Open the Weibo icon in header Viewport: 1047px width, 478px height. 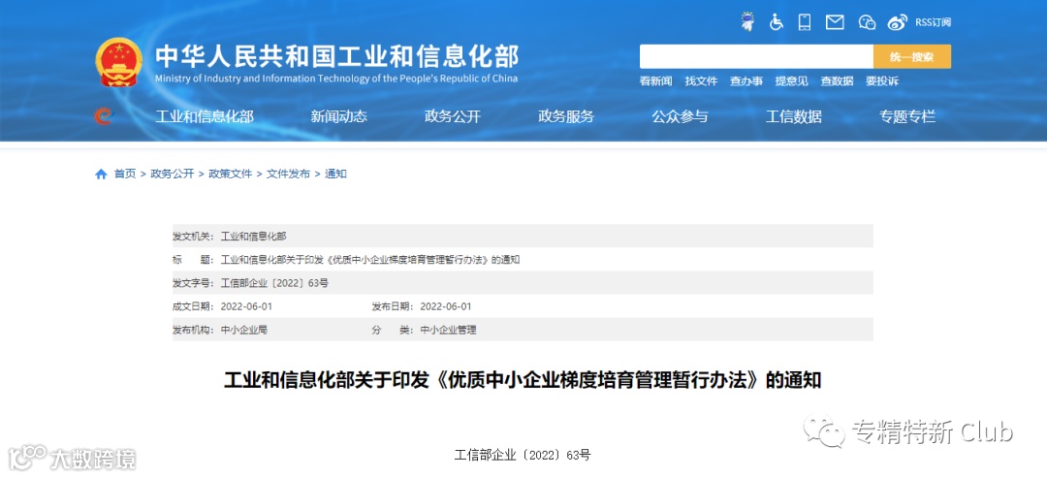(898, 22)
